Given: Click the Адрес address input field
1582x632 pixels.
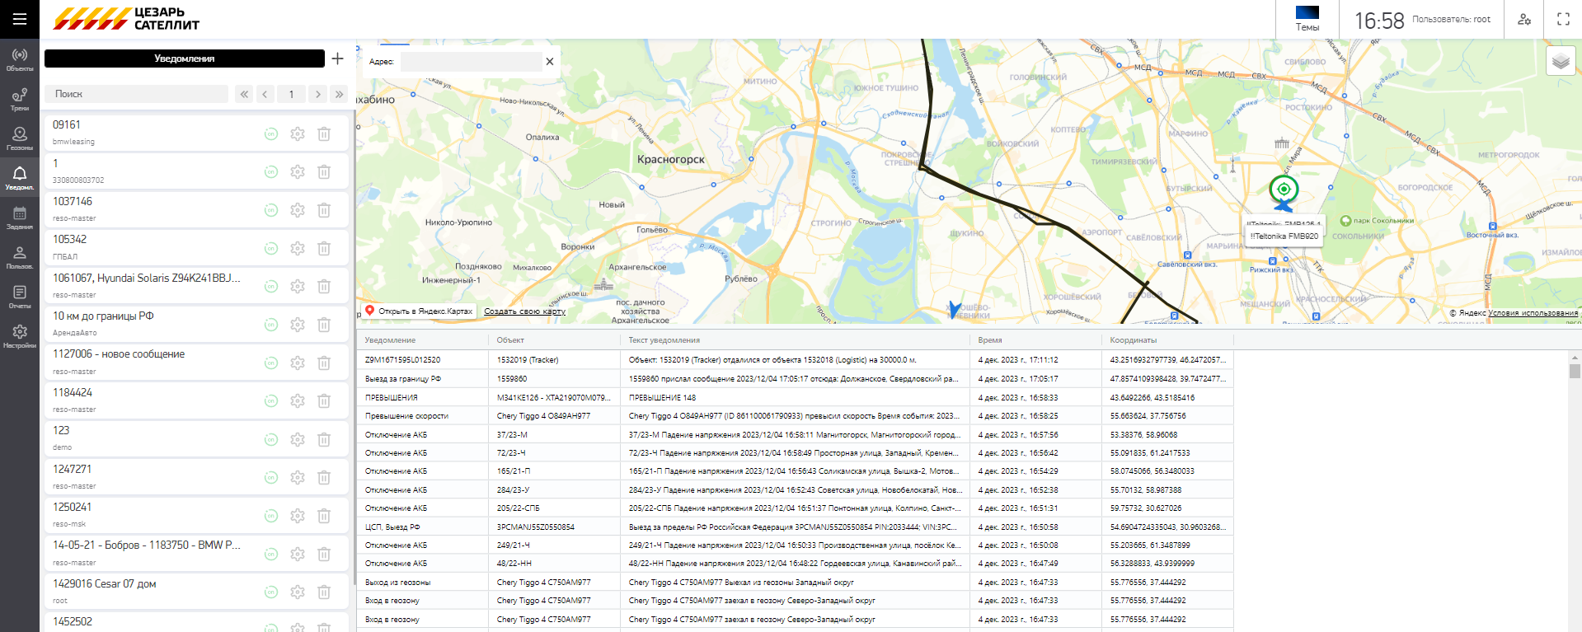Looking at the screenshot, I should tap(471, 62).
